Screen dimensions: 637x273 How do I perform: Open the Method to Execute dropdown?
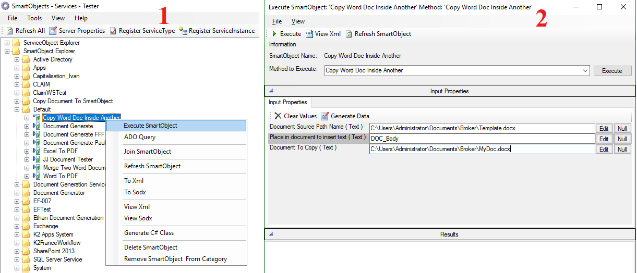click(x=585, y=70)
